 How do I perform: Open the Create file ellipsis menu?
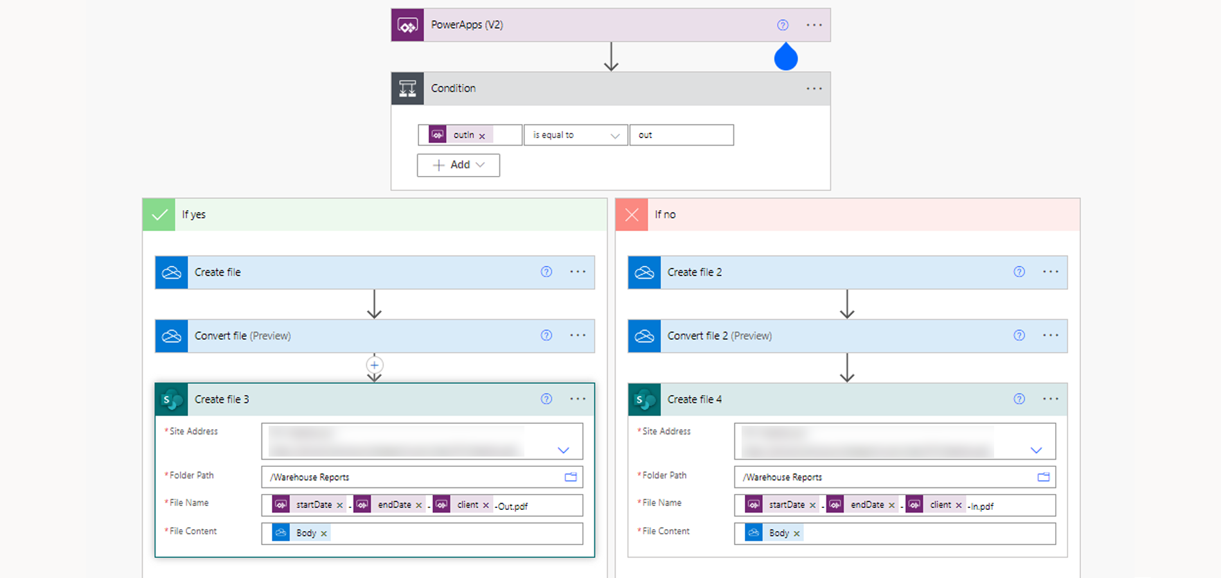point(578,272)
